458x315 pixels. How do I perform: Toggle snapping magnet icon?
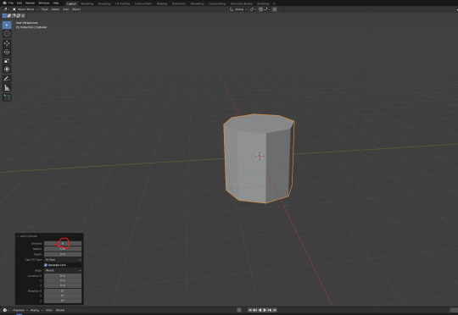click(260, 9)
